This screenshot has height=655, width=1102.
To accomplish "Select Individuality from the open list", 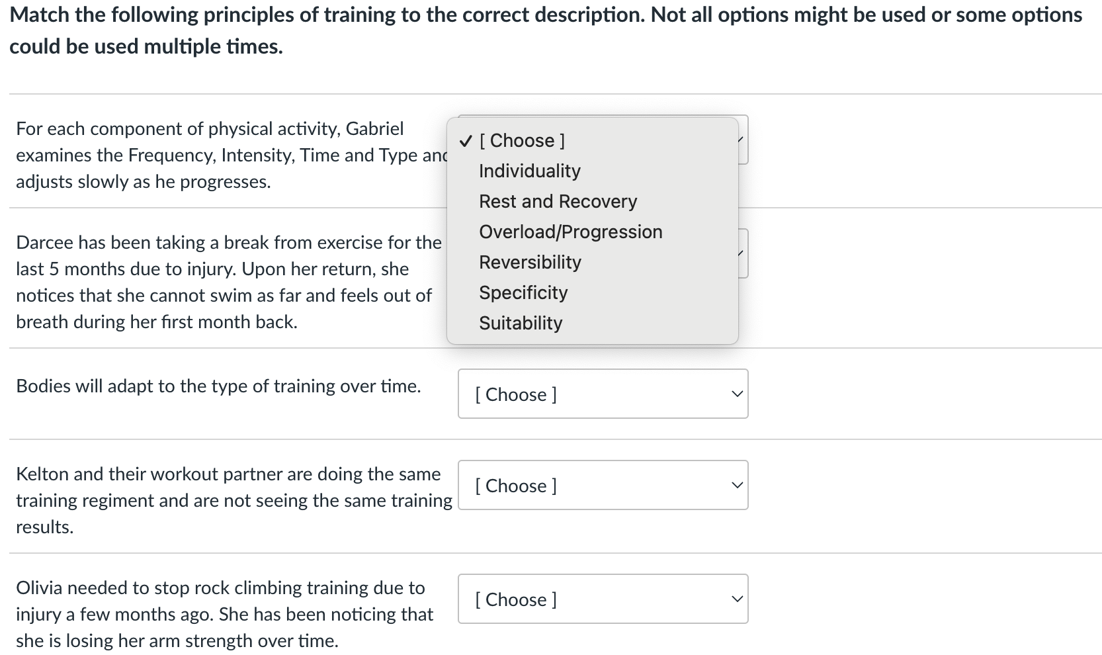I will click(x=529, y=171).
